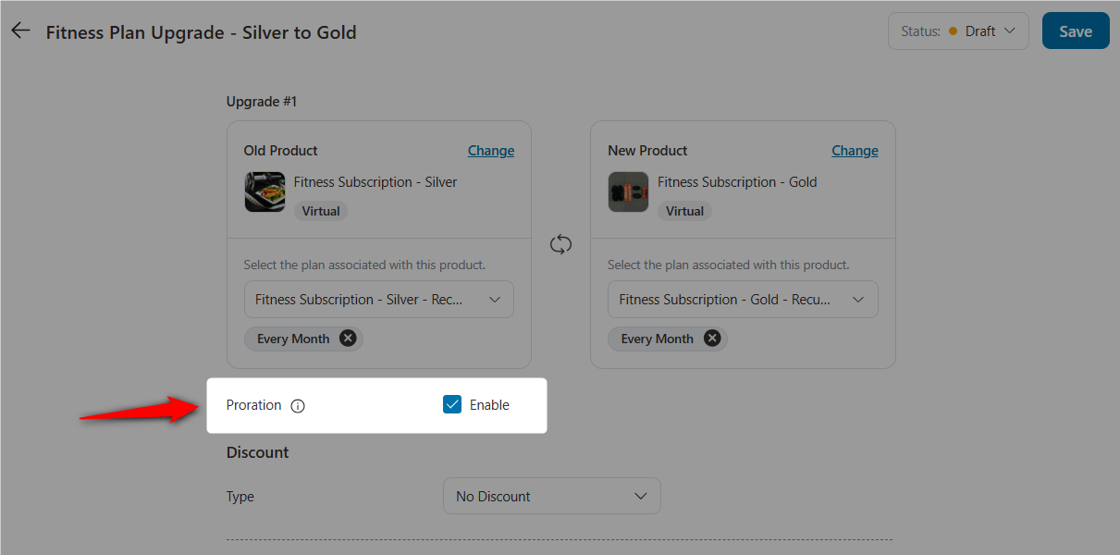This screenshot has width=1120, height=555.
Task: Click Save button
Action: coord(1075,31)
